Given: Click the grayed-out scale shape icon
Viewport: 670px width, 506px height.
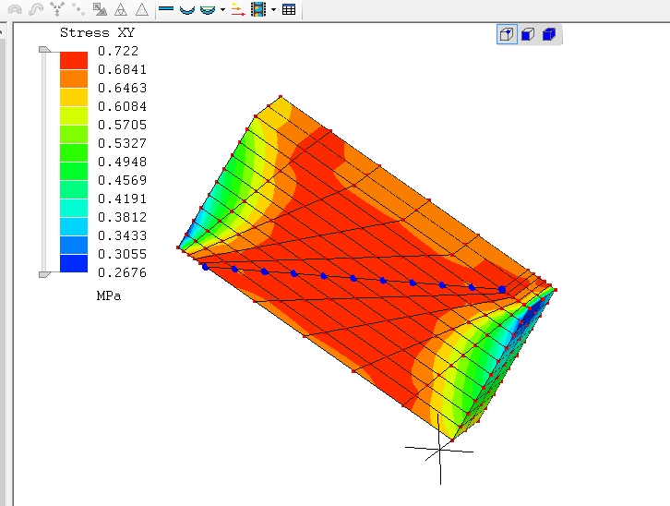Looking at the screenshot, I should coord(100,9).
